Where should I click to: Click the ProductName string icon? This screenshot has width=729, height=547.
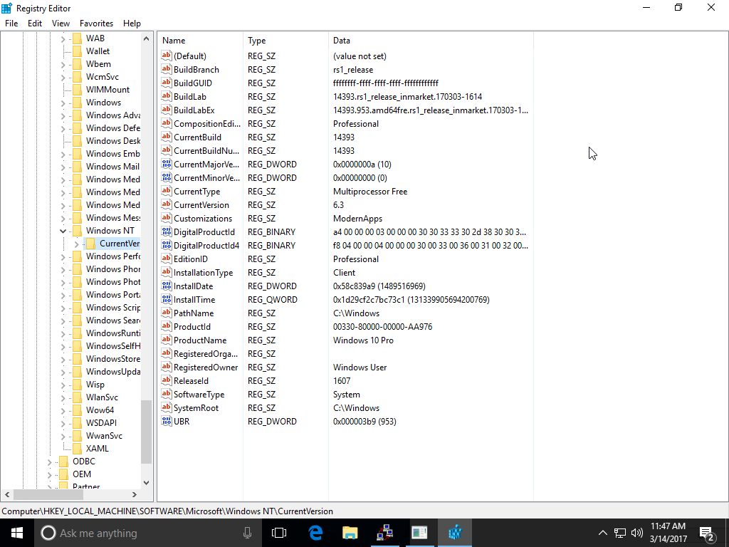[167, 340]
